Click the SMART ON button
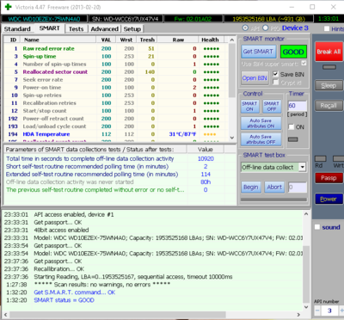Viewport: 344px width, 320px height. (x=249, y=106)
